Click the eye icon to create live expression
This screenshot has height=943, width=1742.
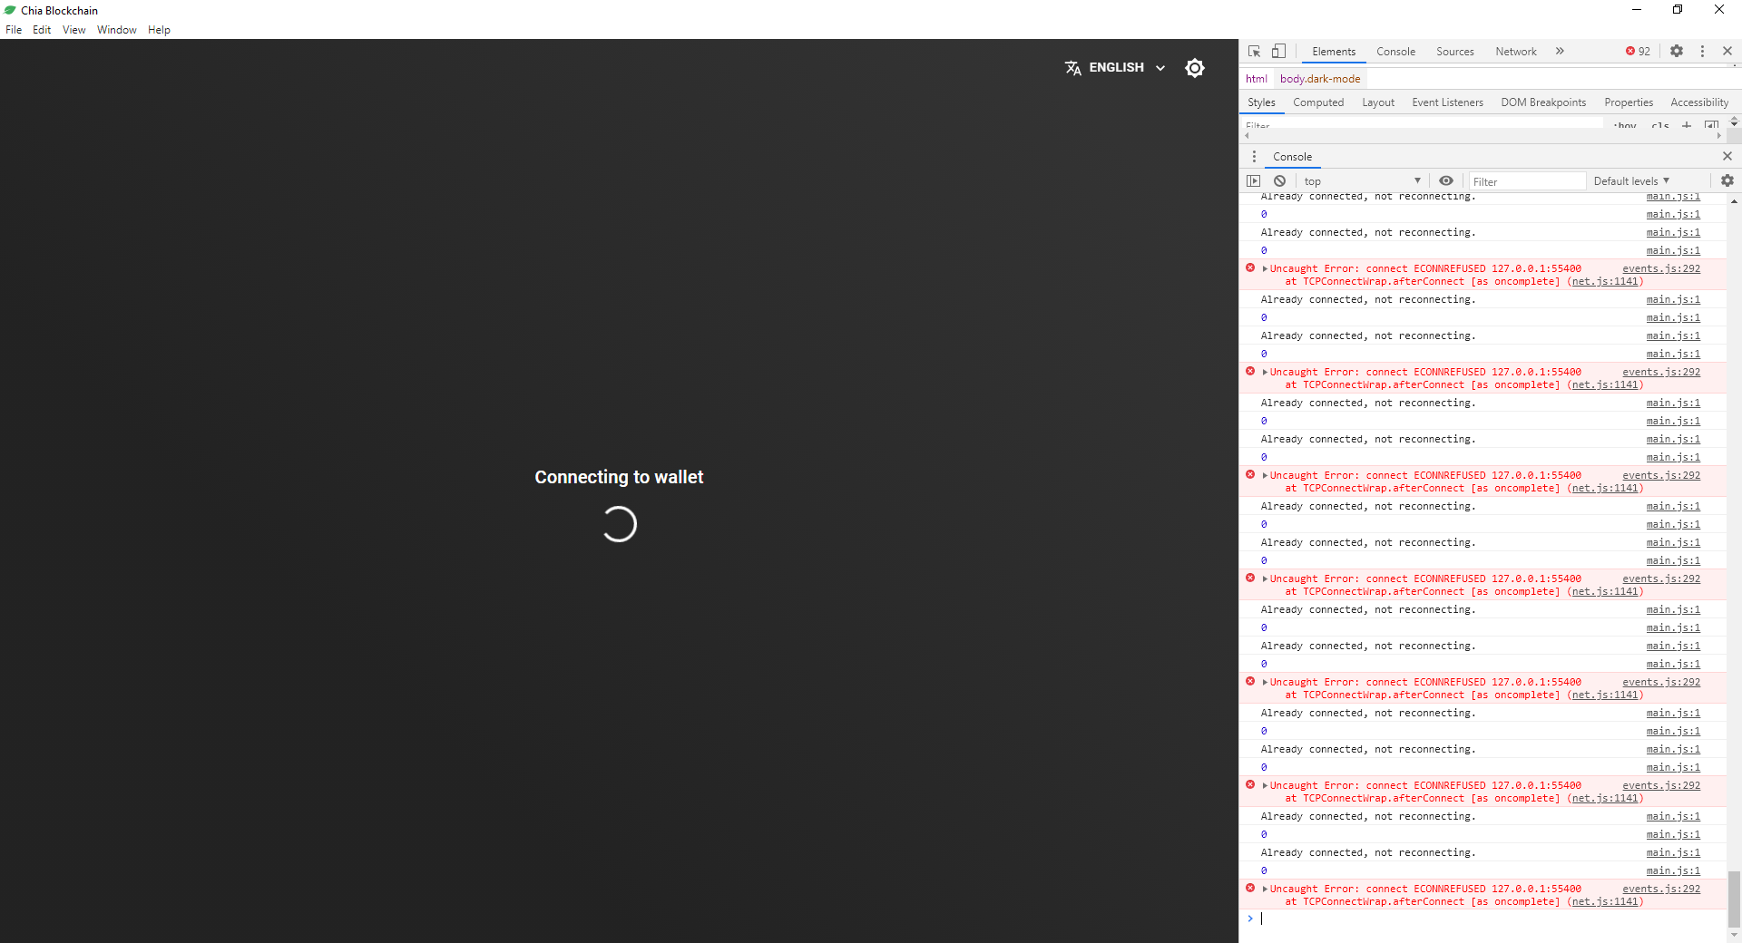[x=1446, y=180]
